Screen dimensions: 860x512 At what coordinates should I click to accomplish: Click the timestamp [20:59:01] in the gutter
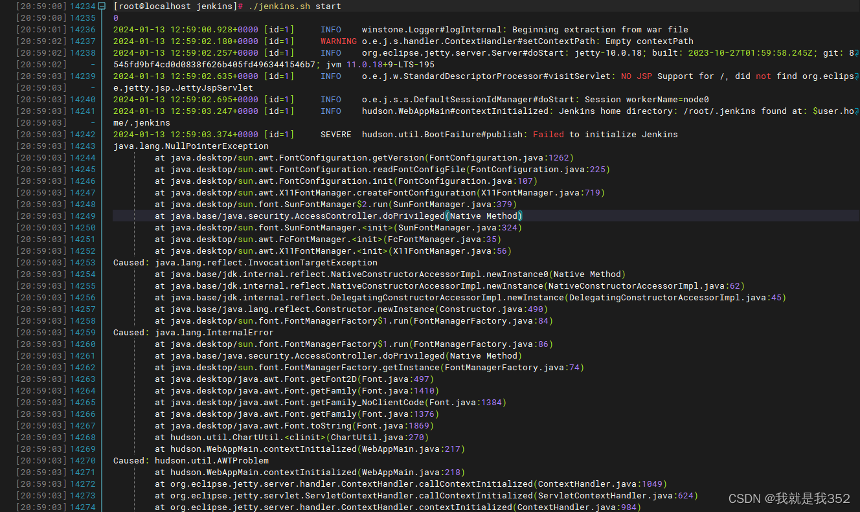pos(41,29)
